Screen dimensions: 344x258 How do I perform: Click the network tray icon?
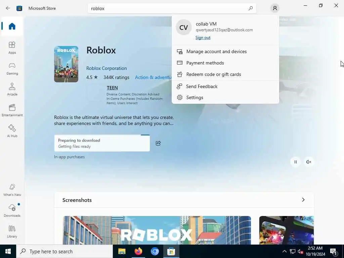pos(293,251)
